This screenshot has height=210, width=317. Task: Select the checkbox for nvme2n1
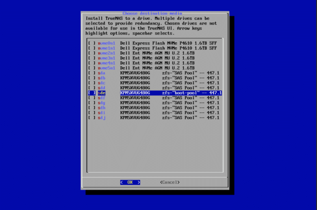(91, 53)
